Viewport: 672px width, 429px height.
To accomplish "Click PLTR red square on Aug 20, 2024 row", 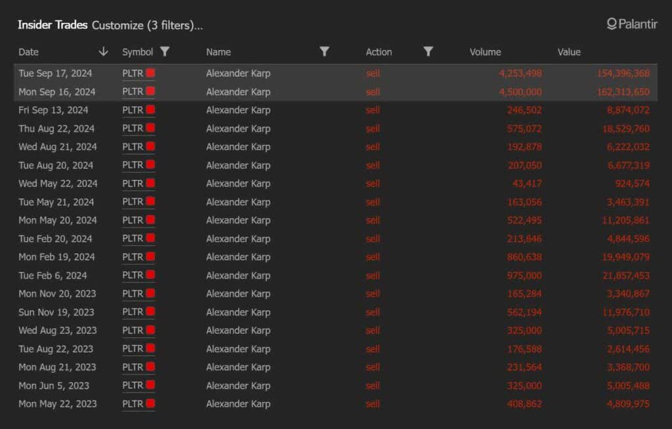I will [x=150, y=165].
